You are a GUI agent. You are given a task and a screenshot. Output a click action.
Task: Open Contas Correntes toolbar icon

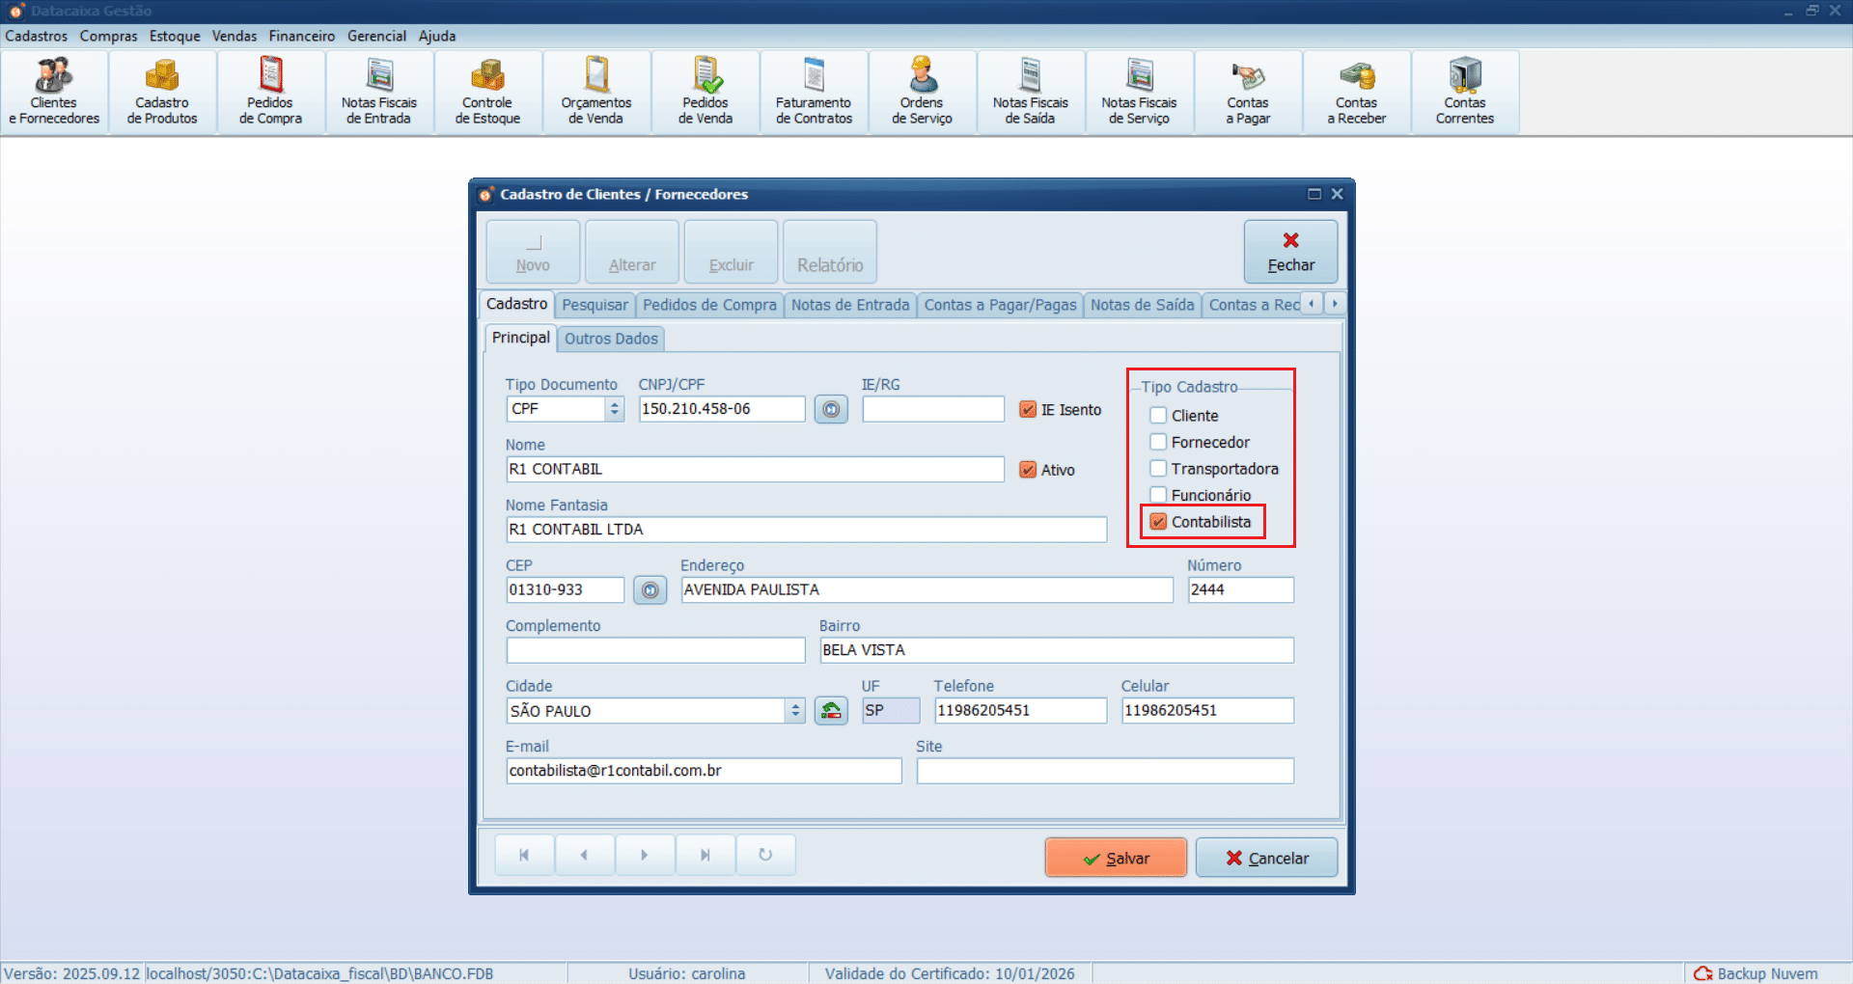coord(1464,92)
